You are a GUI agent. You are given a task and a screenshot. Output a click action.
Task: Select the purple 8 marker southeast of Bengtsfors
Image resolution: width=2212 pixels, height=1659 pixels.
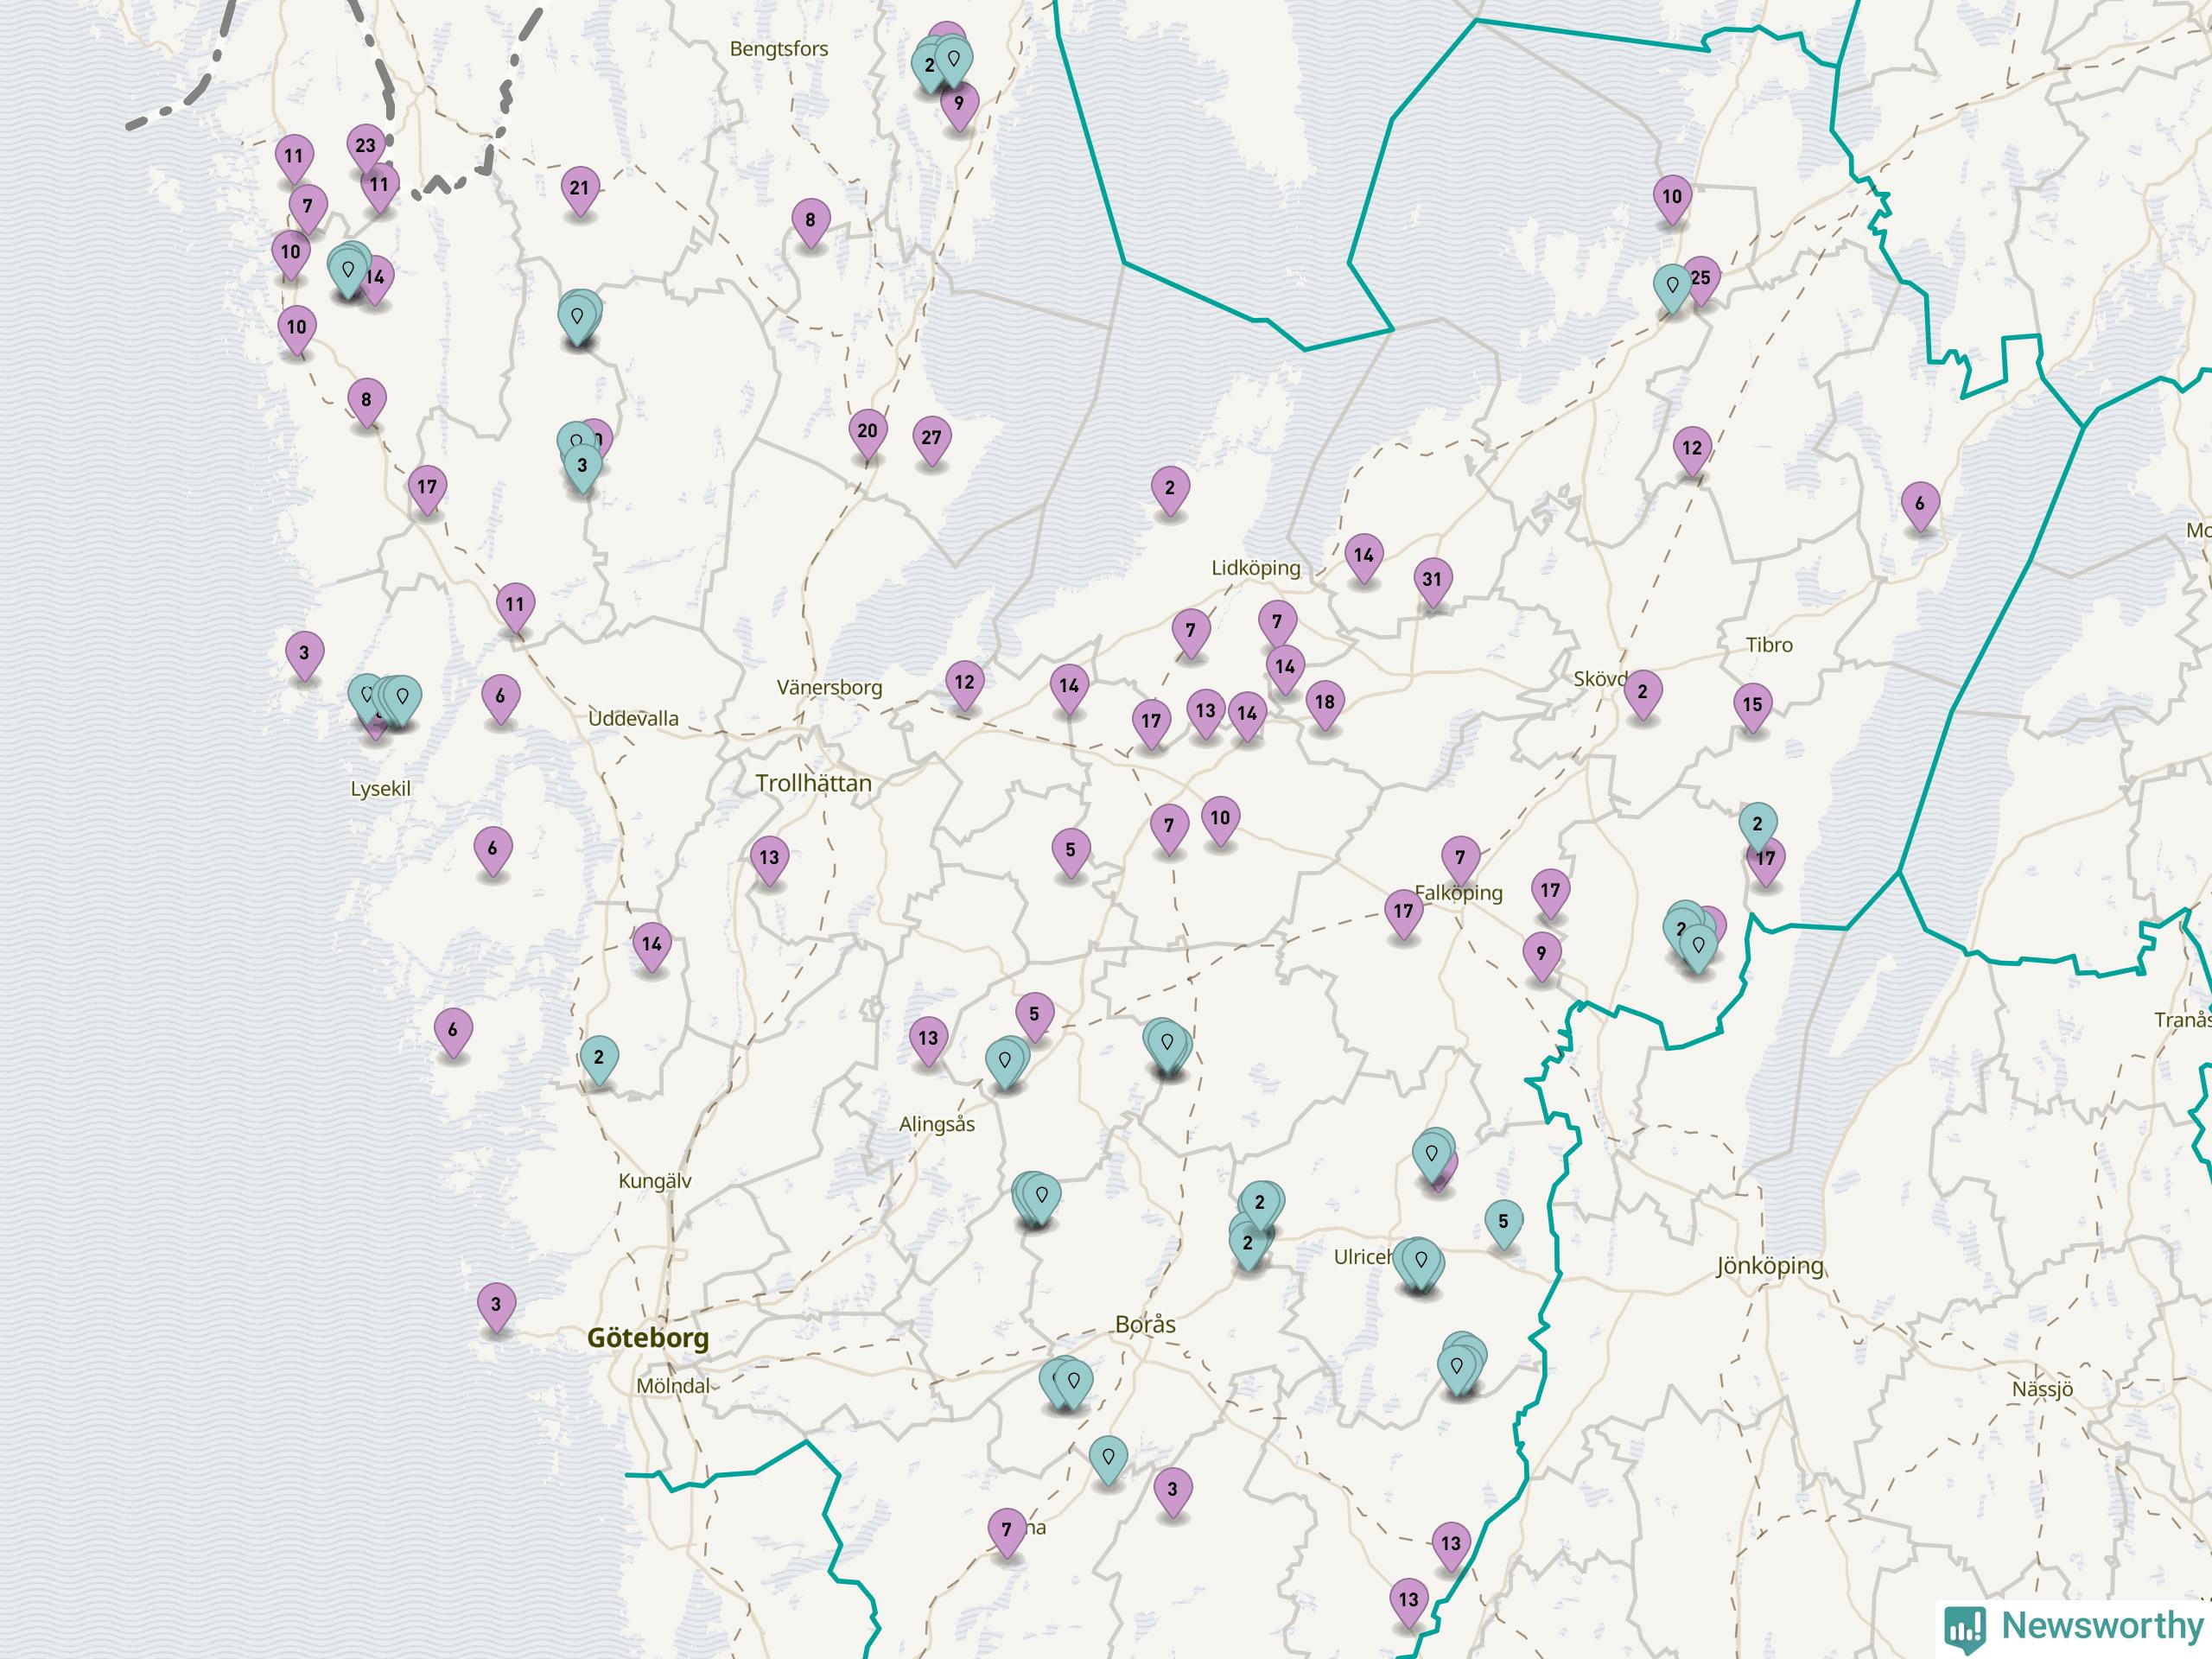click(810, 222)
